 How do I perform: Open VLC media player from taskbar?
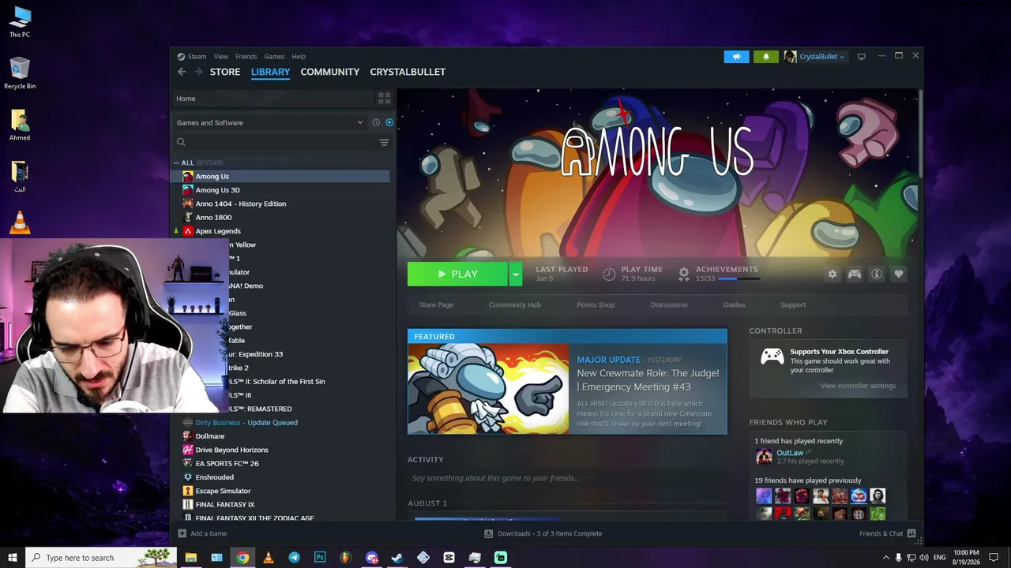(x=269, y=558)
